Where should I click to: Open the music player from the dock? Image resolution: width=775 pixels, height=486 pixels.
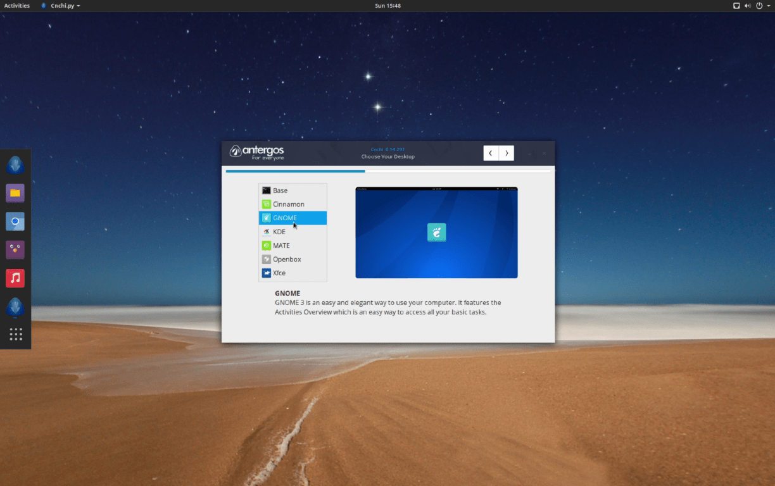(15, 278)
